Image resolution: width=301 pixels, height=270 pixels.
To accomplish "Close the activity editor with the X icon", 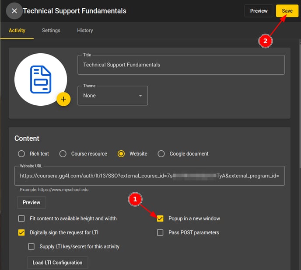I will tap(14, 11).
